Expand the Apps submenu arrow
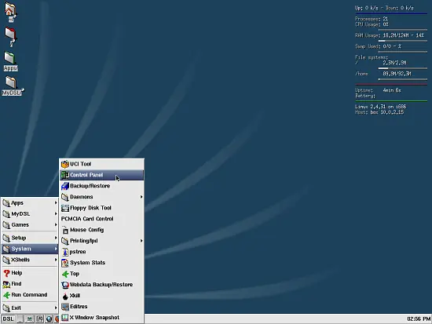The image size is (432, 324). [56, 203]
